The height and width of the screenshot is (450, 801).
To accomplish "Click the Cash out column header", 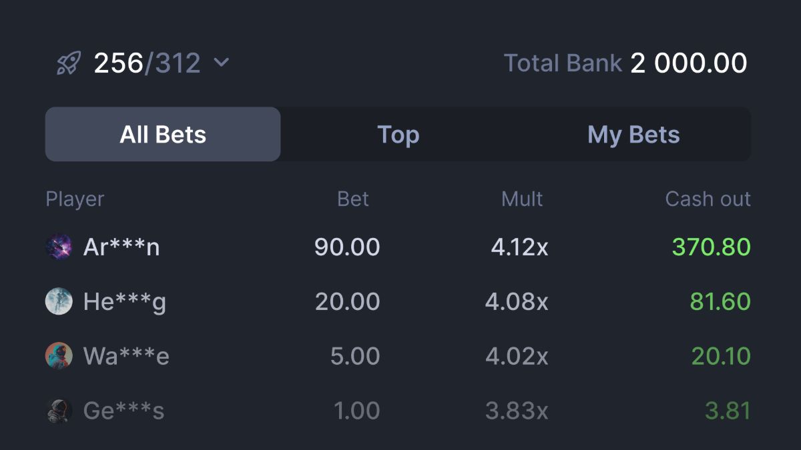I will [x=708, y=199].
